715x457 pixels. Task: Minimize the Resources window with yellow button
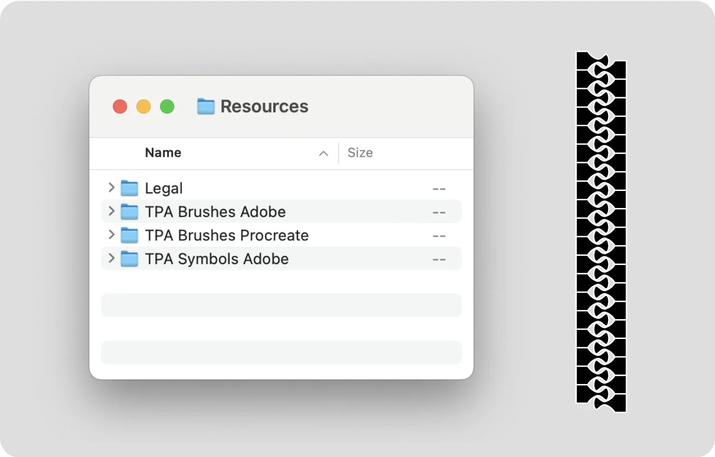(x=143, y=106)
